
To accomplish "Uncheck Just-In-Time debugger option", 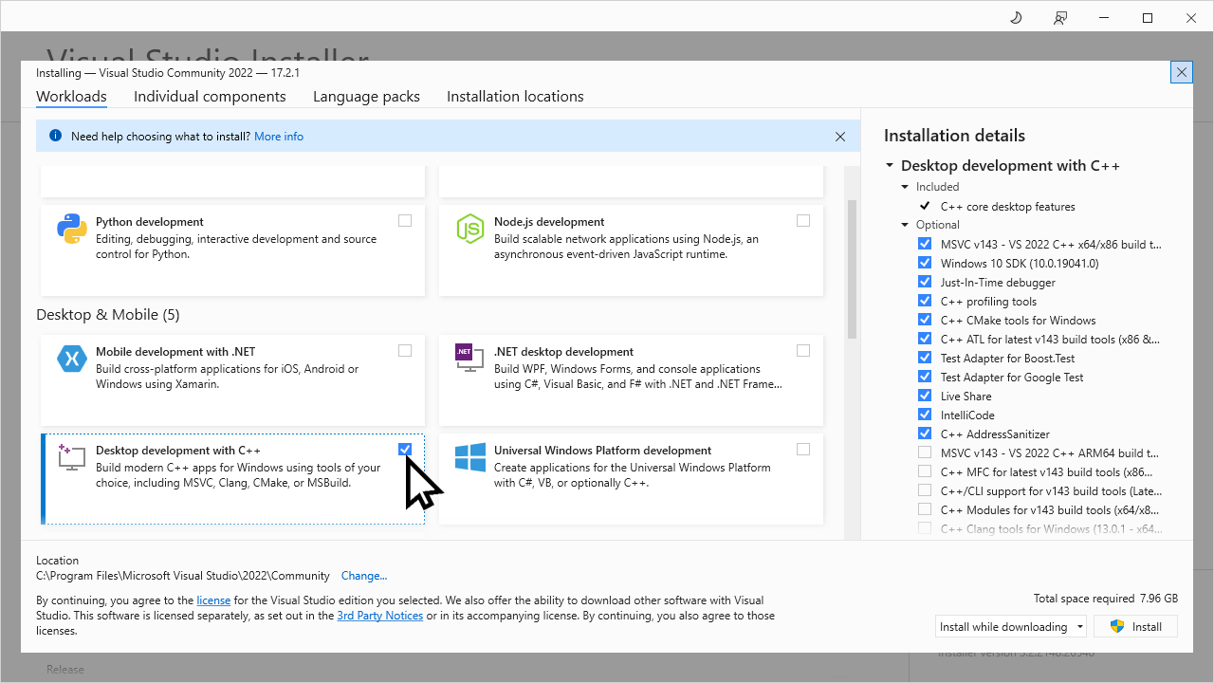I will pyautogui.click(x=925, y=282).
